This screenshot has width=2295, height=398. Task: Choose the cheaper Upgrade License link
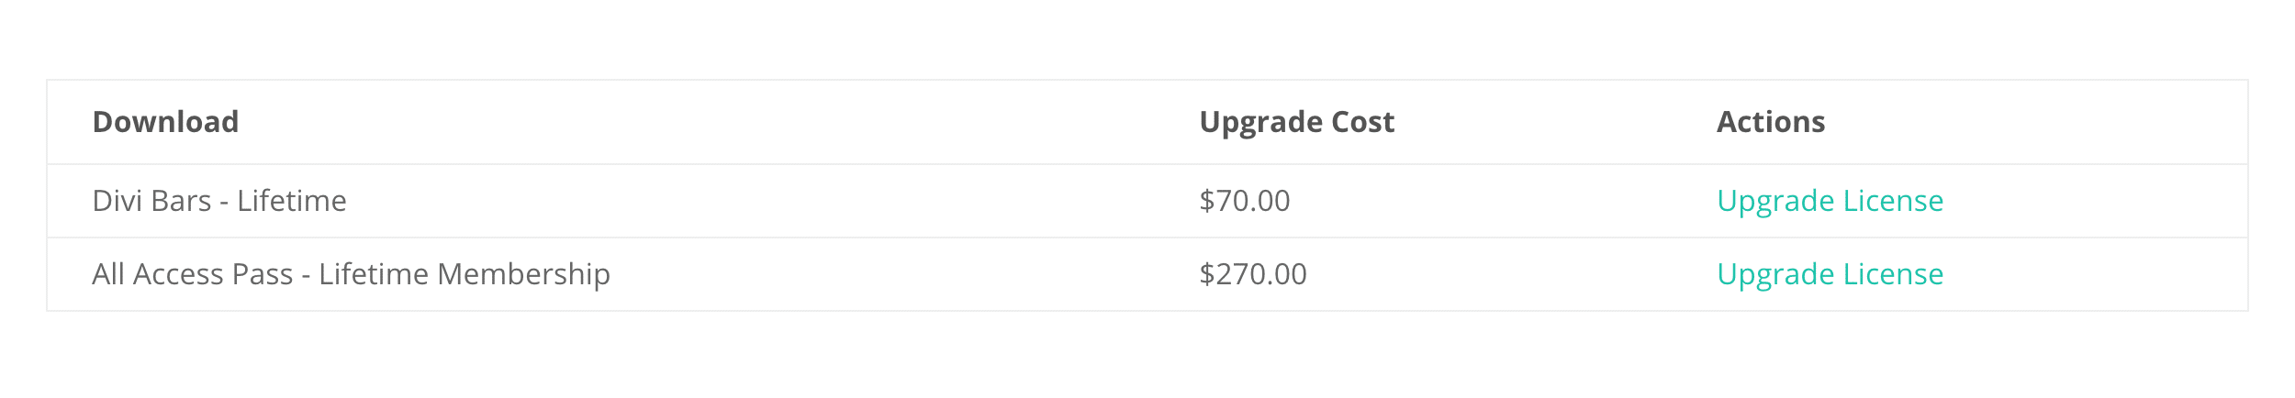click(1830, 201)
